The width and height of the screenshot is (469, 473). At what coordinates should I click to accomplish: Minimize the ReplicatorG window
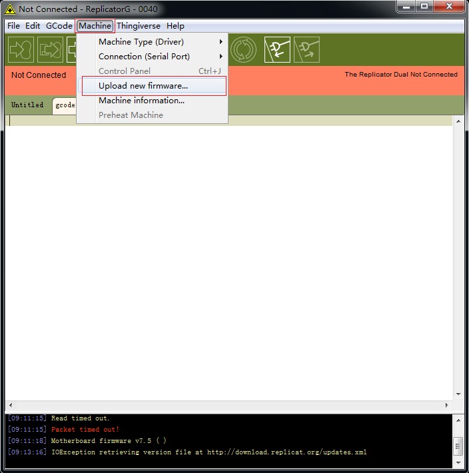(406, 7)
